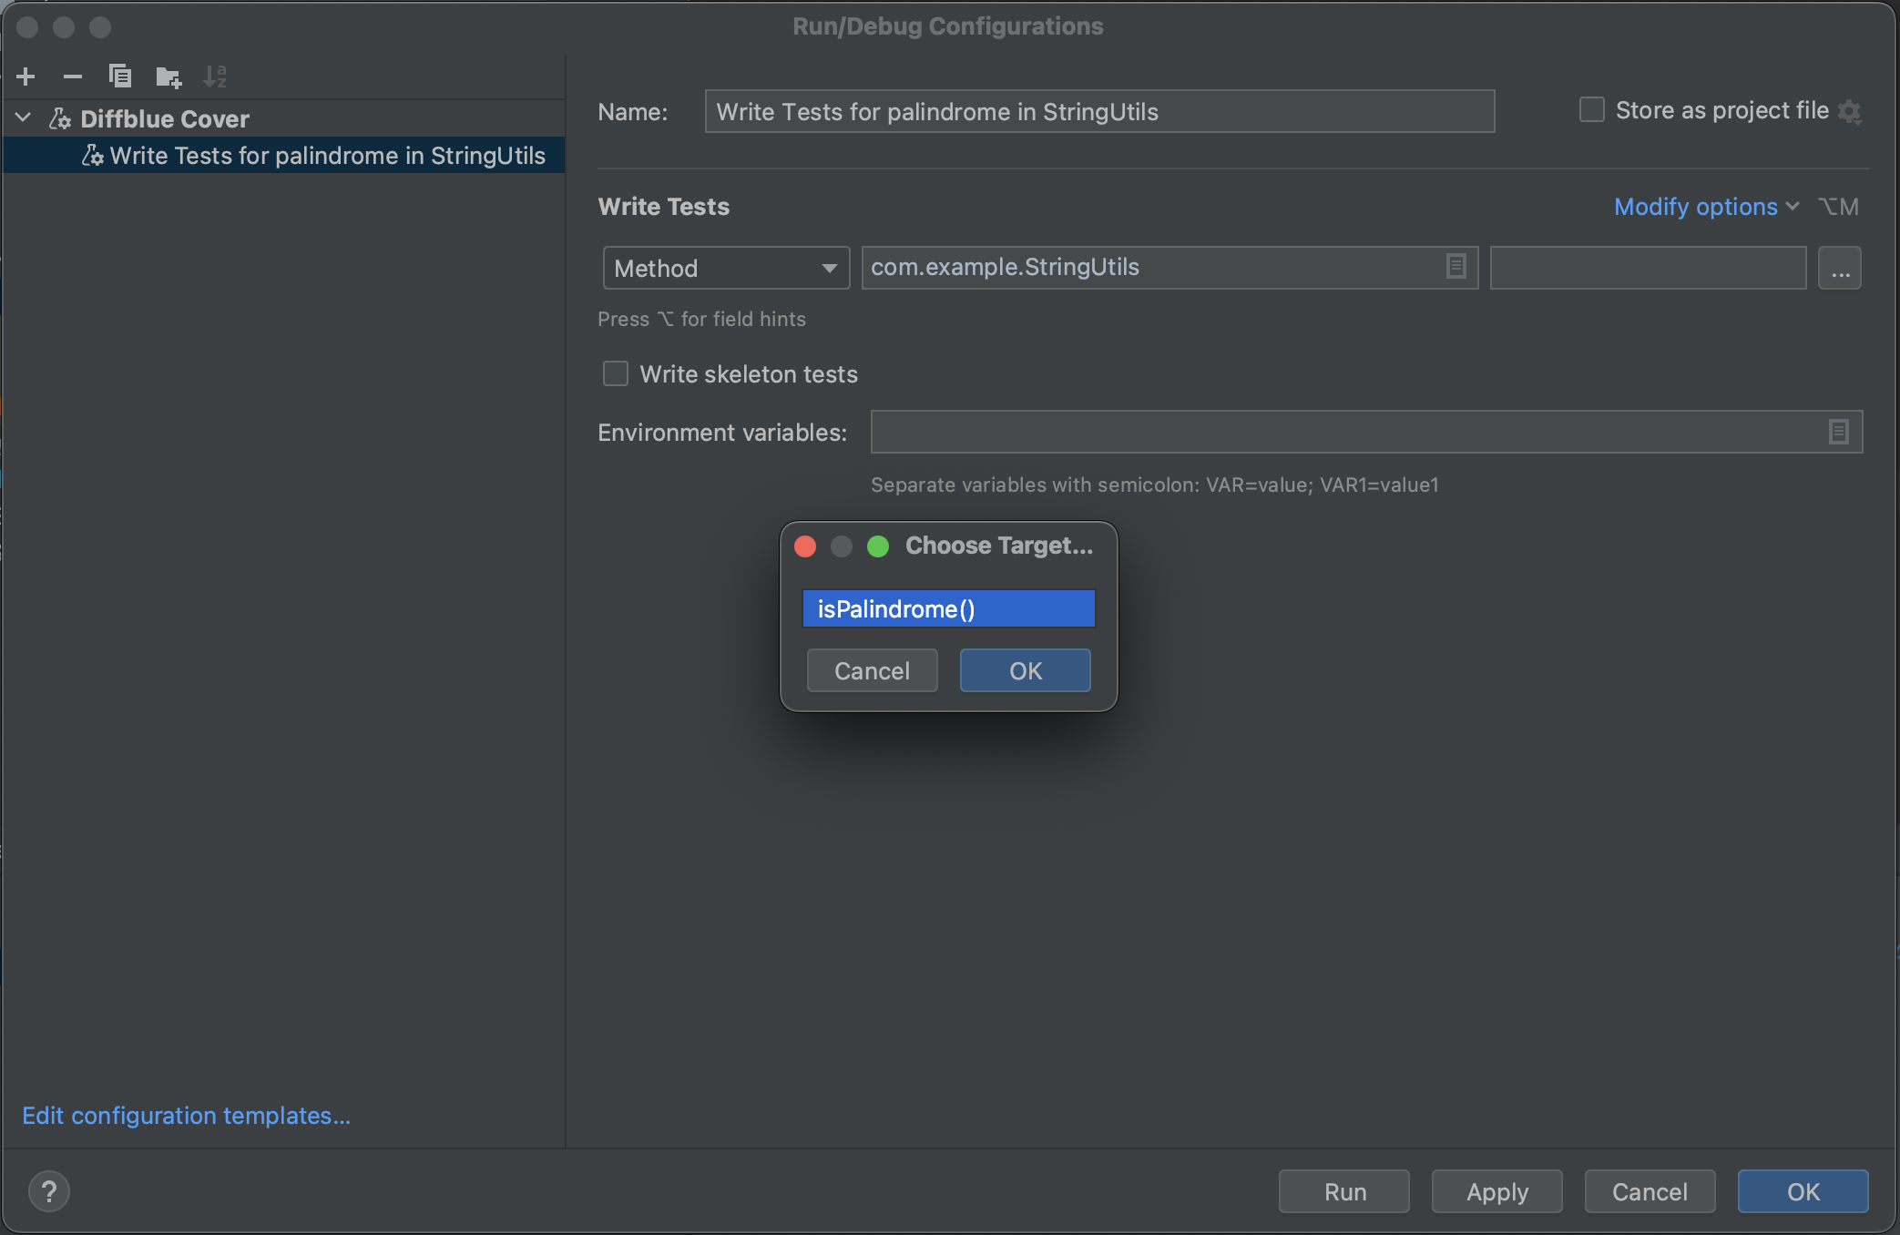The height and width of the screenshot is (1235, 1900).
Task: Click the Add New Configuration plus icon
Action: tap(26, 77)
